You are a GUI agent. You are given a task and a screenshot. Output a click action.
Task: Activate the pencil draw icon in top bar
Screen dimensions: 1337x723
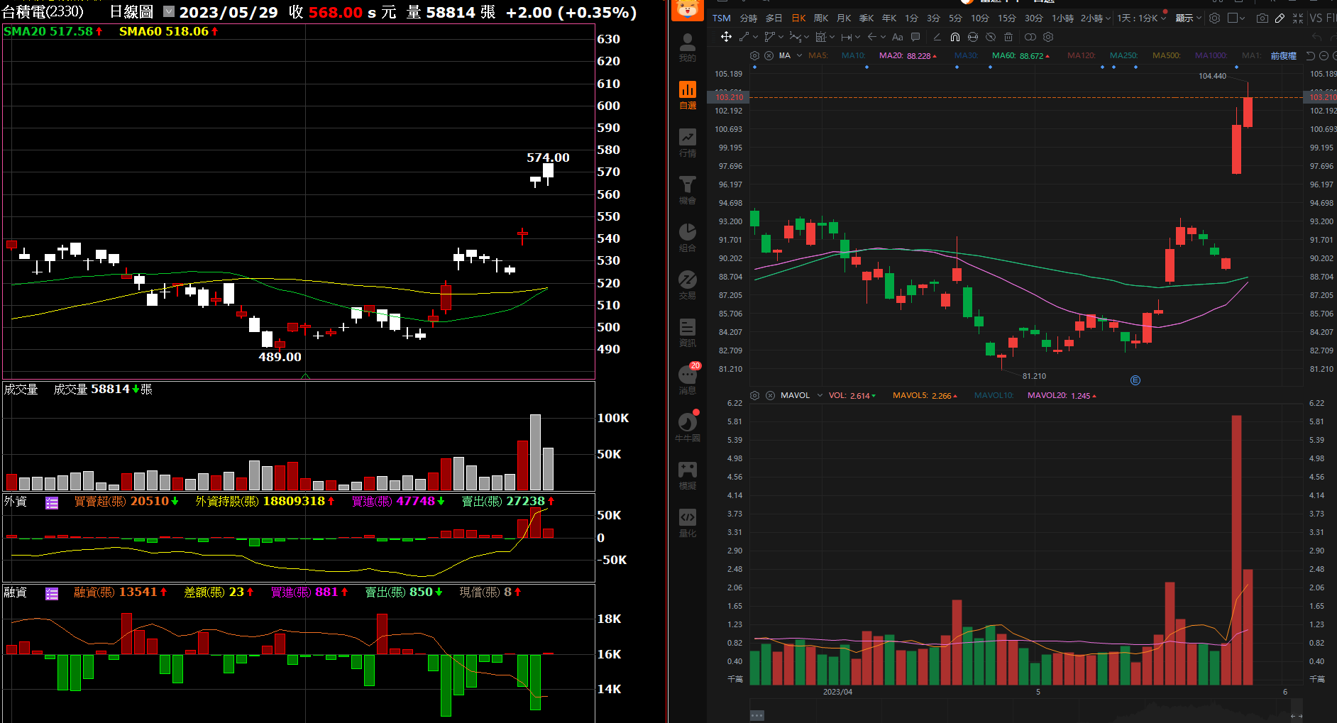tap(1280, 18)
